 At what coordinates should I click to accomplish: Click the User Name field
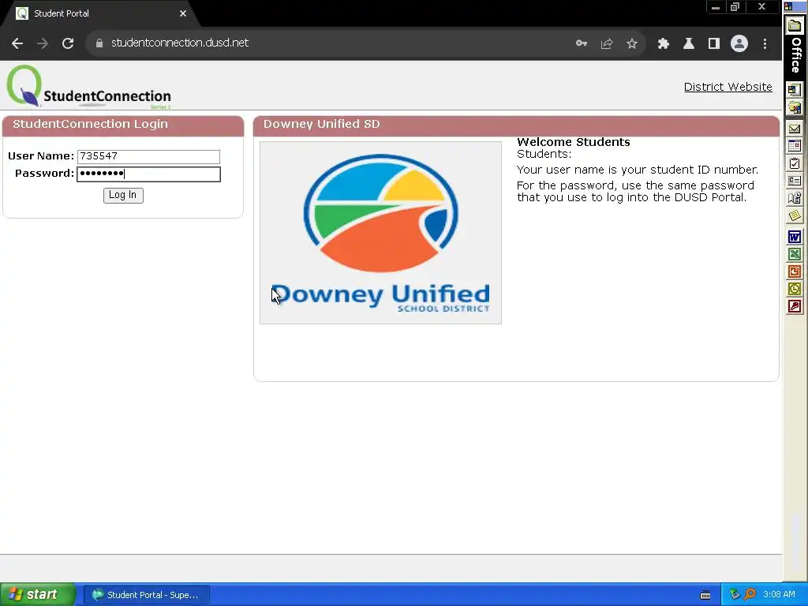tap(148, 157)
